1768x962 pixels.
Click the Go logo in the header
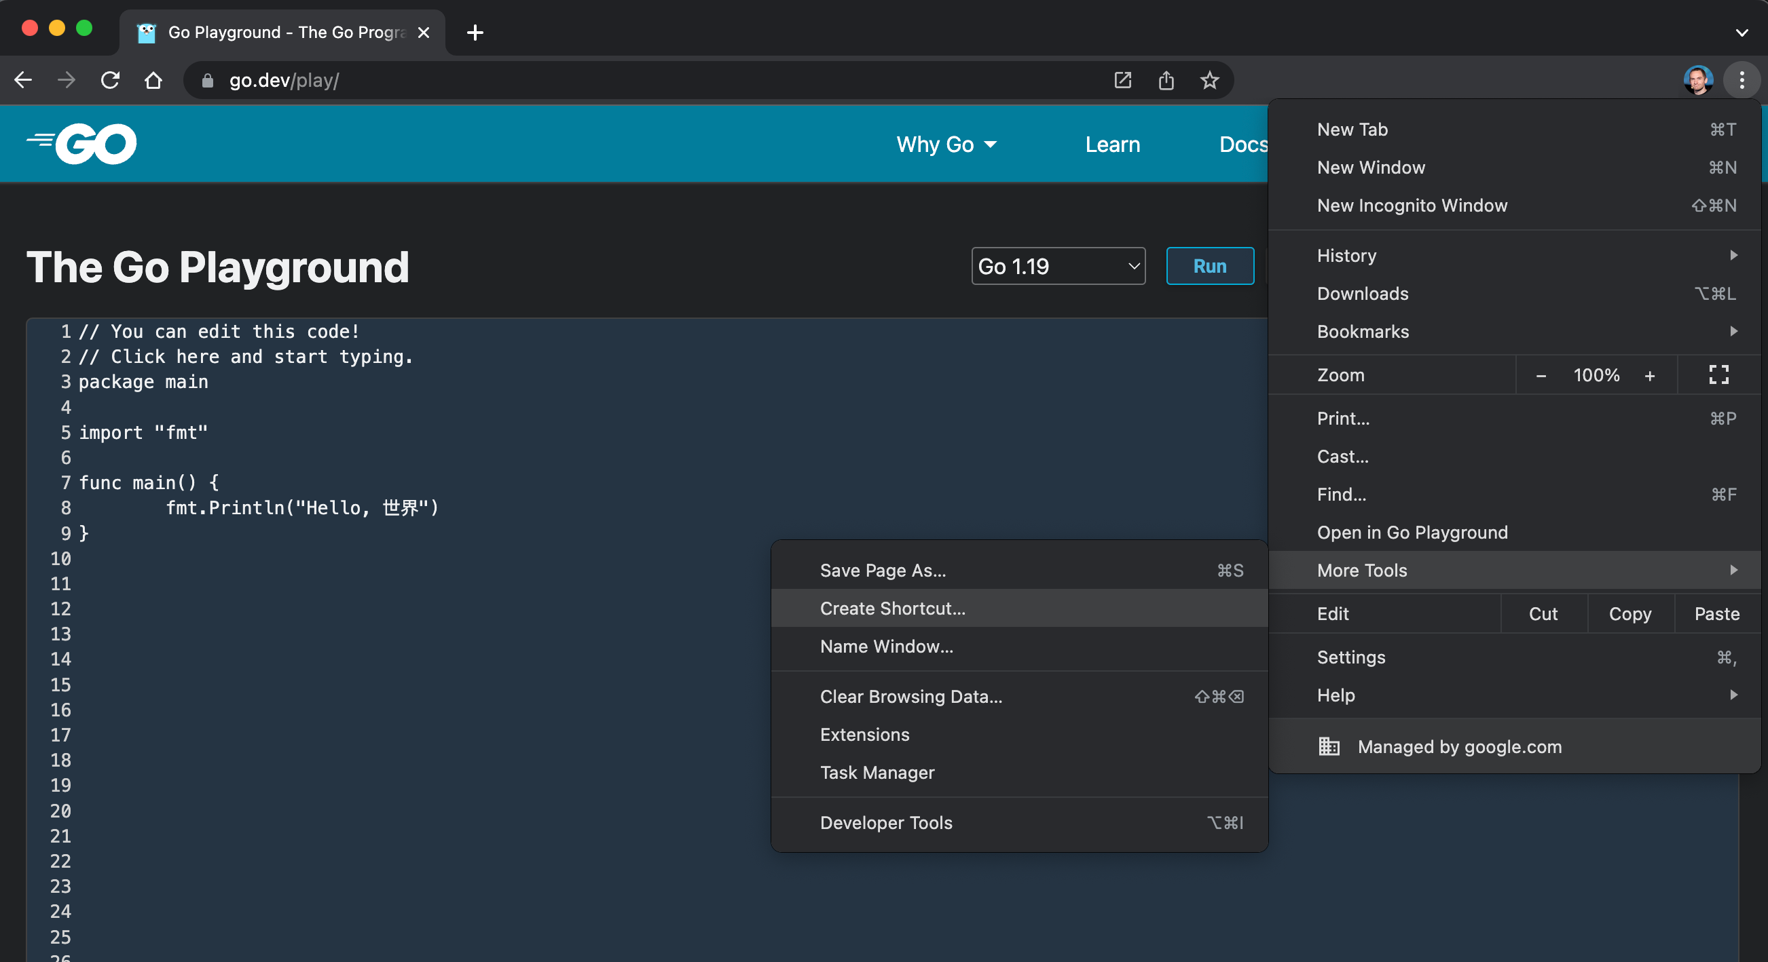81,143
